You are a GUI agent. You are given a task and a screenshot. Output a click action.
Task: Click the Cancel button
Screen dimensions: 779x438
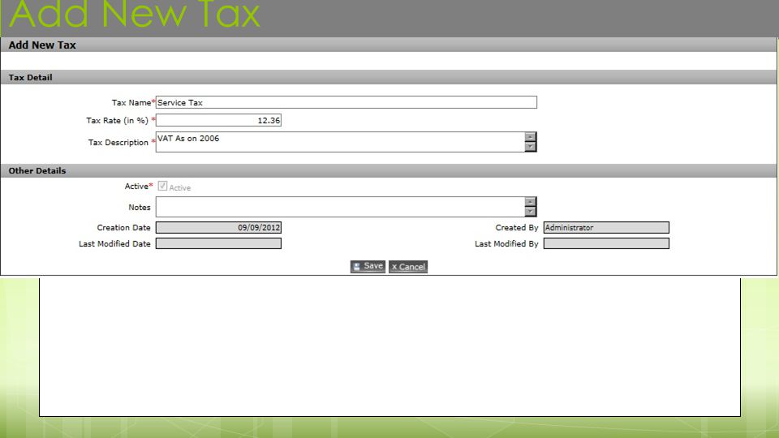(408, 267)
